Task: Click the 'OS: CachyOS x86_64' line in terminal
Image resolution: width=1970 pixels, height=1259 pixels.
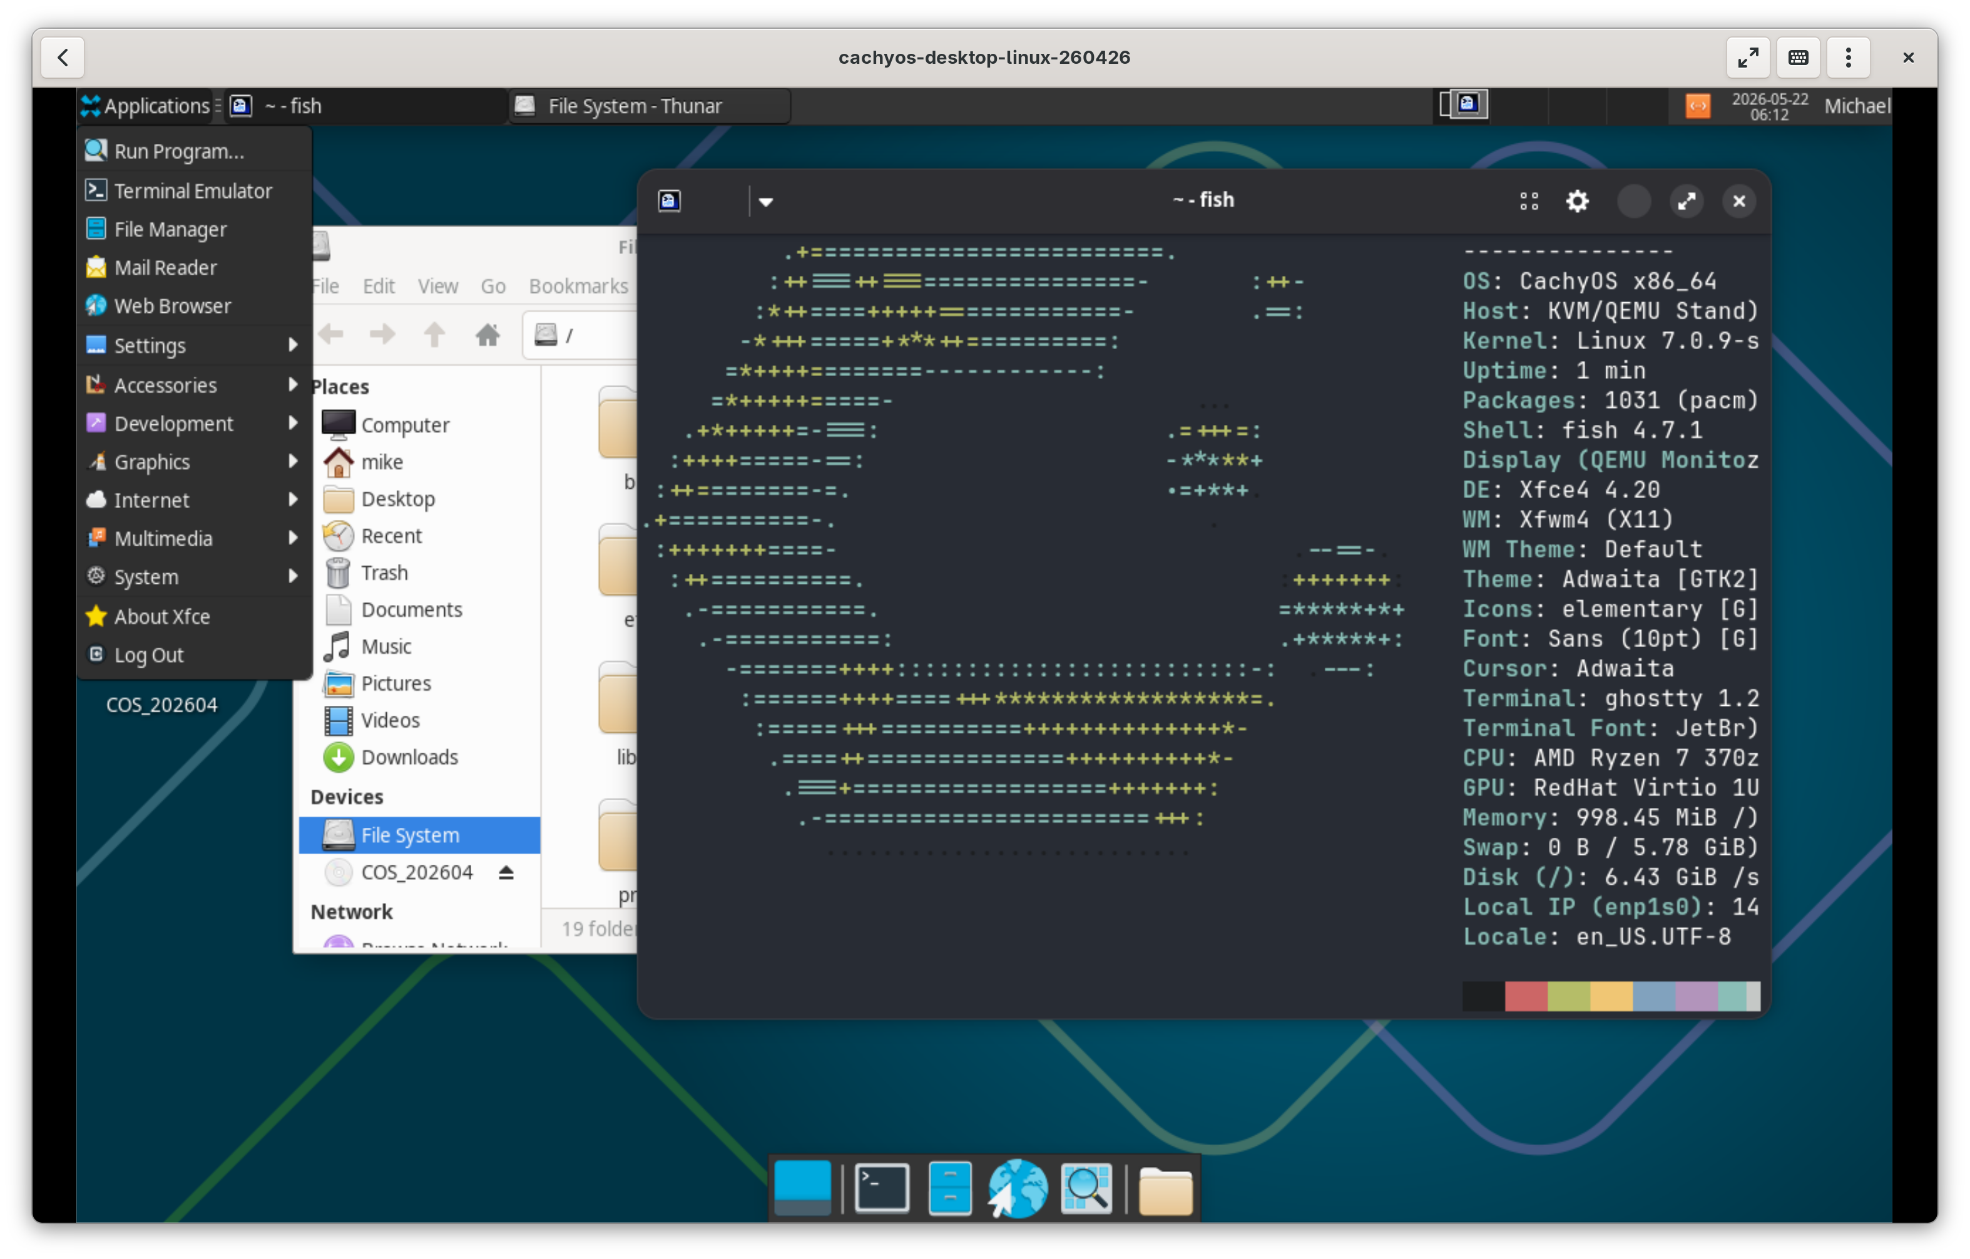Action: 1589,280
